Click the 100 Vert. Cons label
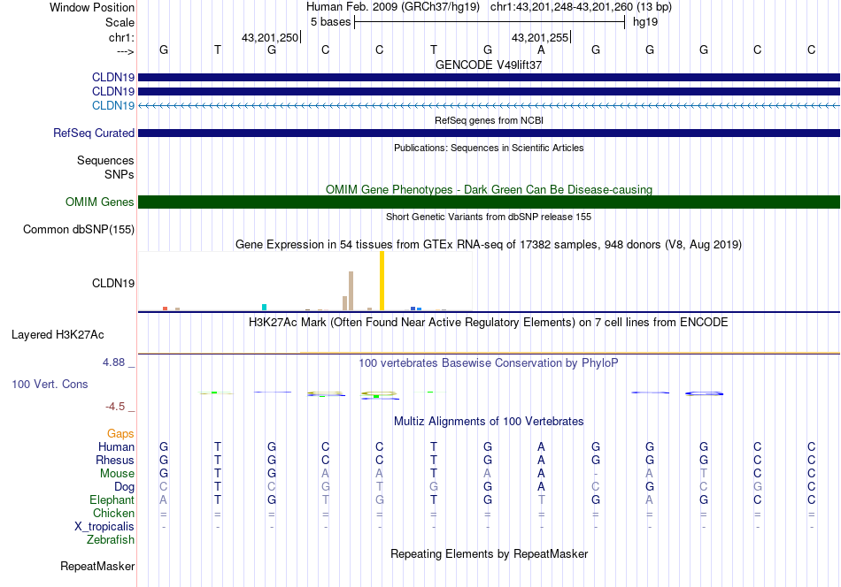Image resolution: width=841 pixels, height=587 pixels. 50,384
